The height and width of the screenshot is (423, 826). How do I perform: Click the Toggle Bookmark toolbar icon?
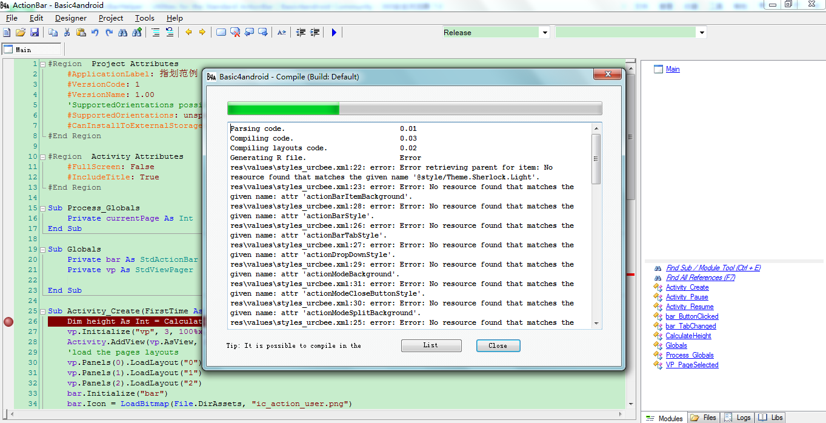tap(221, 32)
